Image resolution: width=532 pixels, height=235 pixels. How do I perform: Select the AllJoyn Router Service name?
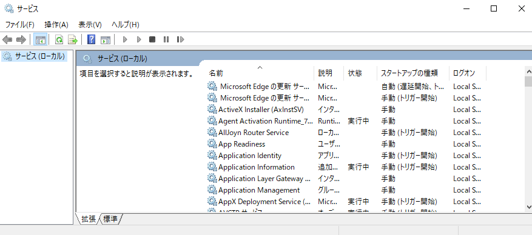[x=254, y=133]
